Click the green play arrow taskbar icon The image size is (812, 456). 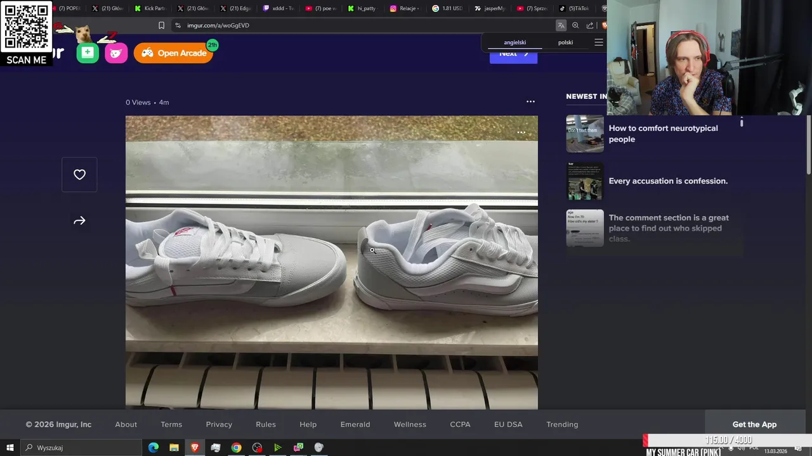pyautogui.click(x=277, y=448)
